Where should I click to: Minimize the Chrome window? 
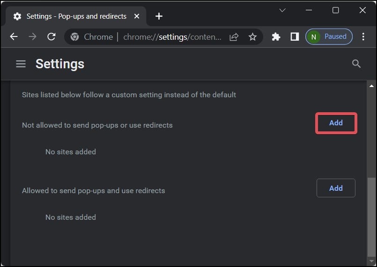point(309,10)
